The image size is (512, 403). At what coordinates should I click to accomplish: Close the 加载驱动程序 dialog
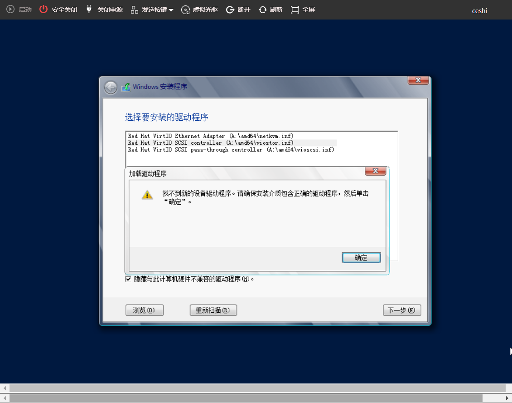tap(376, 171)
